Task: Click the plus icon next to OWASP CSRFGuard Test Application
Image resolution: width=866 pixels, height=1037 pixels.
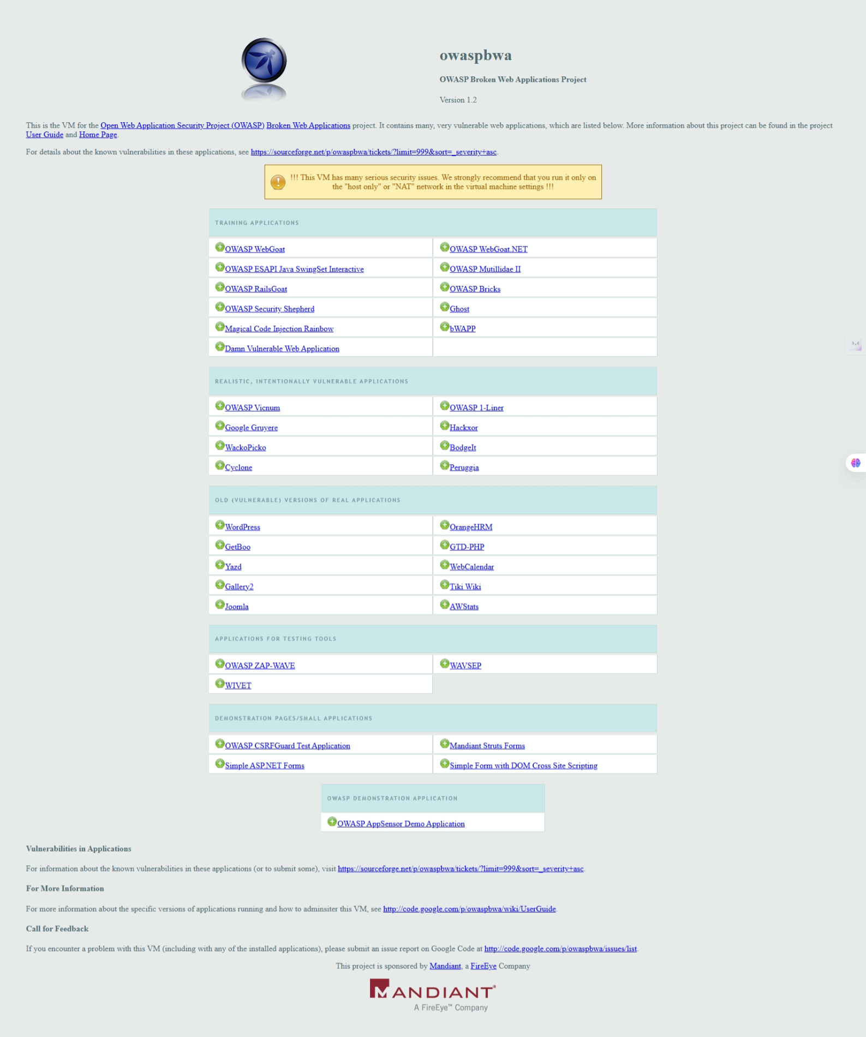Action: [x=220, y=744]
